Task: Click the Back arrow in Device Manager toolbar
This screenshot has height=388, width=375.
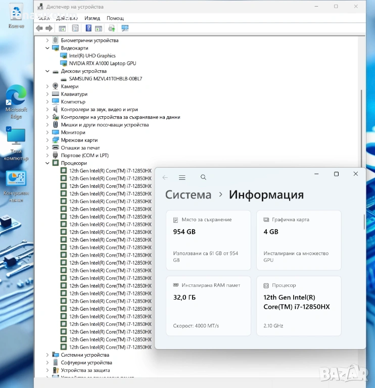Action: point(39,28)
